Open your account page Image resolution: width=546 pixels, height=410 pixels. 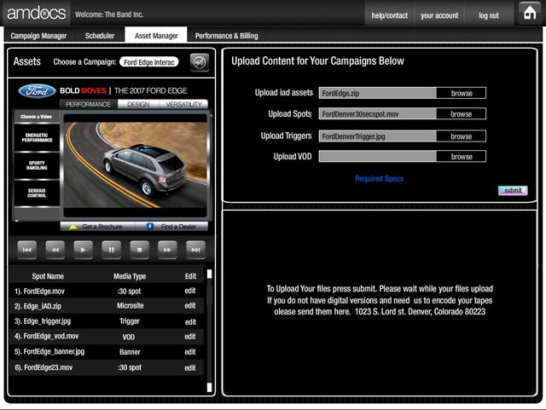[x=439, y=15]
